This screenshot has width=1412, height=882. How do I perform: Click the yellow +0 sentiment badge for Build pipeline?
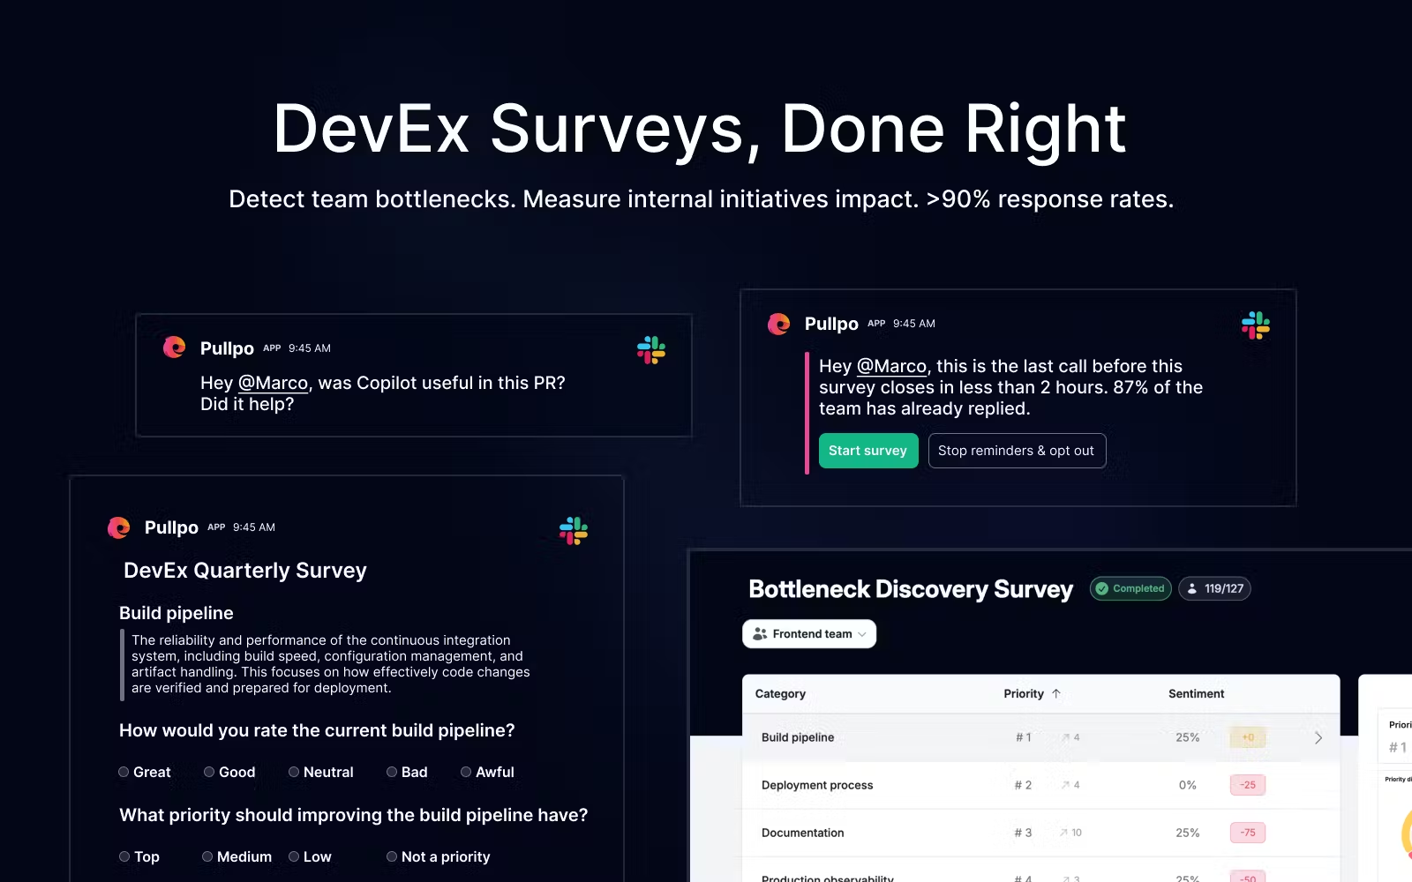pyautogui.click(x=1248, y=737)
